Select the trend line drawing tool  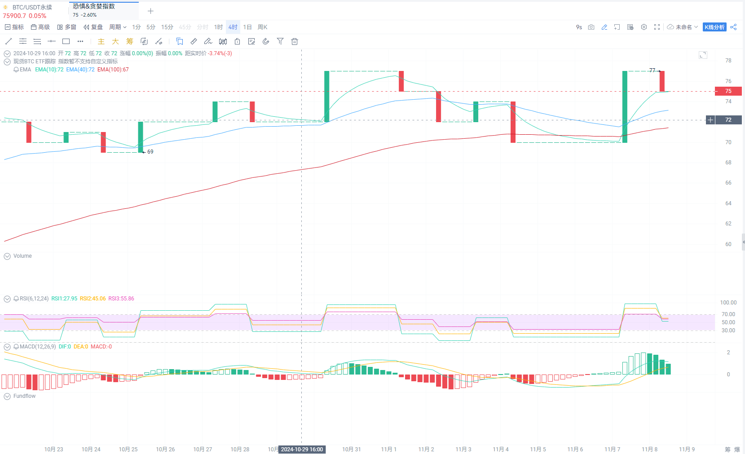[x=8, y=41]
